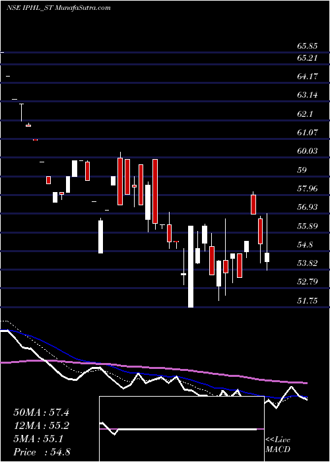The width and height of the screenshot is (330, 462).
Task: Select the 53.82 price level label
Action: pyautogui.click(x=308, y=263)
